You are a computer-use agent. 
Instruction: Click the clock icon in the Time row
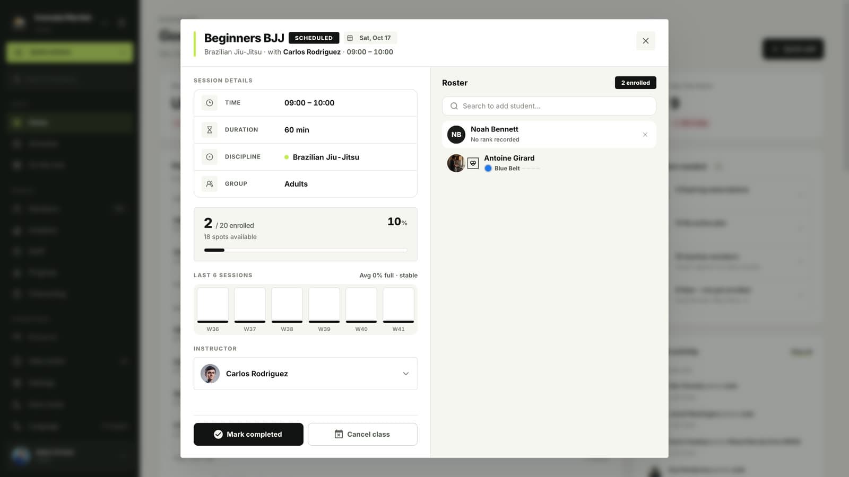pos(210,103)
